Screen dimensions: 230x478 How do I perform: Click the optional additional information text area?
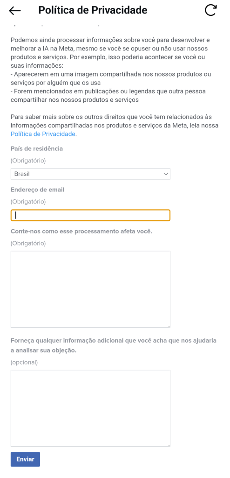click(90, 408)
